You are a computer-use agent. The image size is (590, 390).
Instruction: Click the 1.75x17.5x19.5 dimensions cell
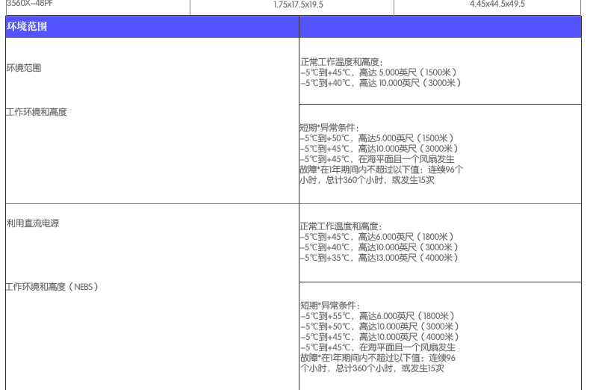pyautogui.click(x=298, y=4)
